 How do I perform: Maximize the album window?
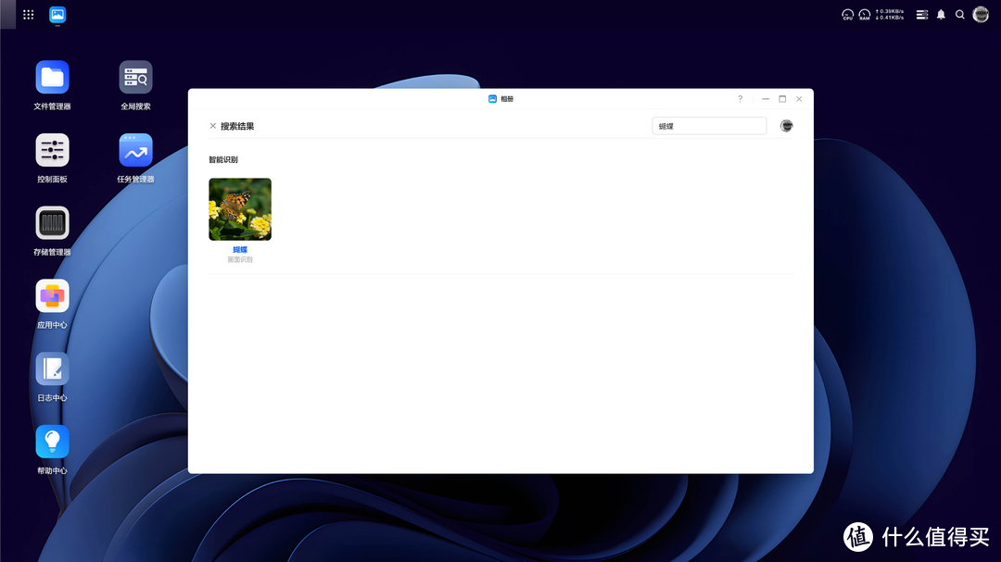782,99
